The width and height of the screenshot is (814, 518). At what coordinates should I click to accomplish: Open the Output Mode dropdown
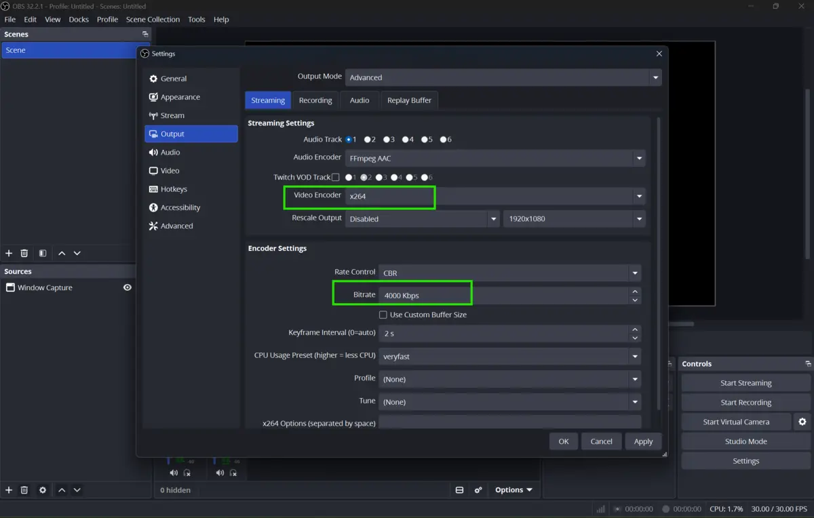click(503, 77)
